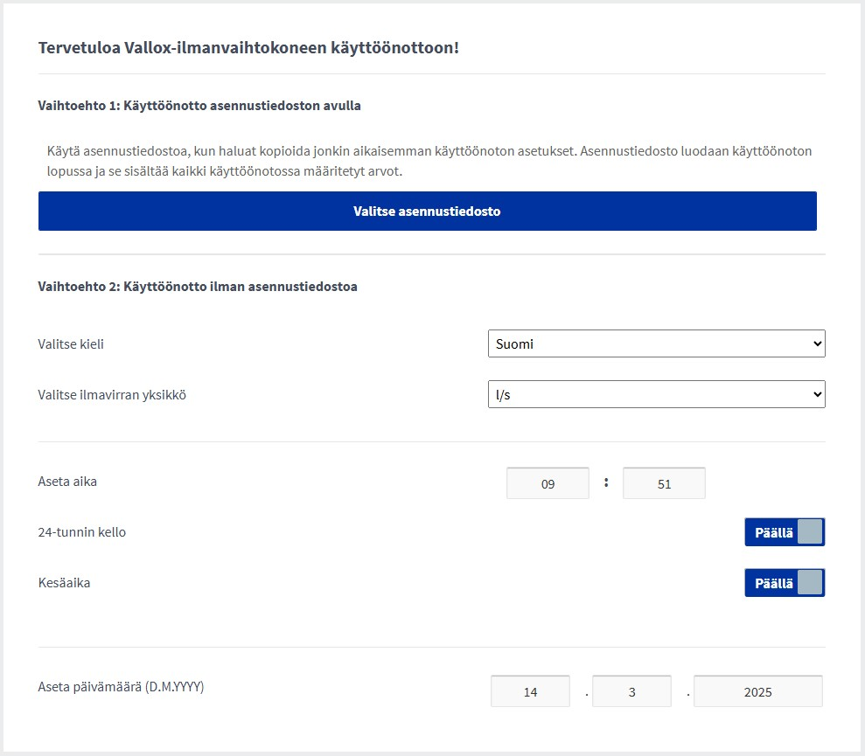The width and height of the screenshot is (865, 756).
Task: Click the Kesäaika label text
Action: [64, 583]
